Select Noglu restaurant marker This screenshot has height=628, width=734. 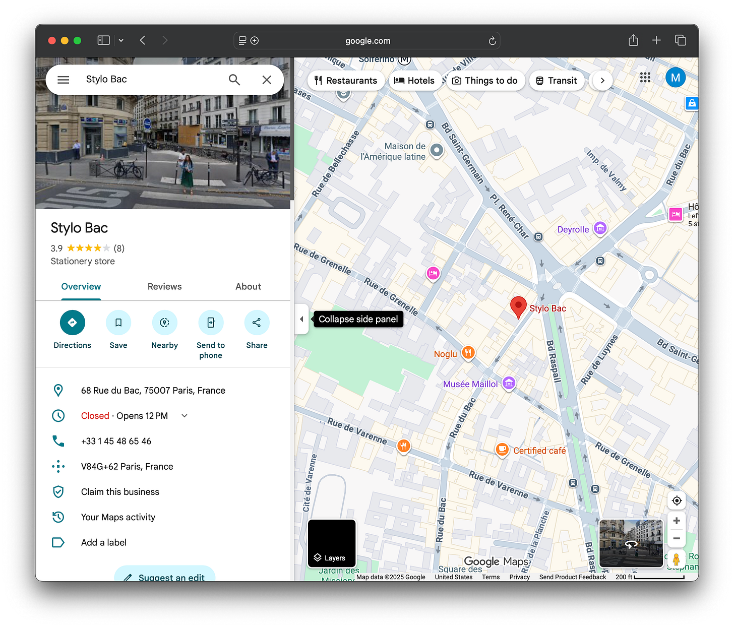[468, 353]
